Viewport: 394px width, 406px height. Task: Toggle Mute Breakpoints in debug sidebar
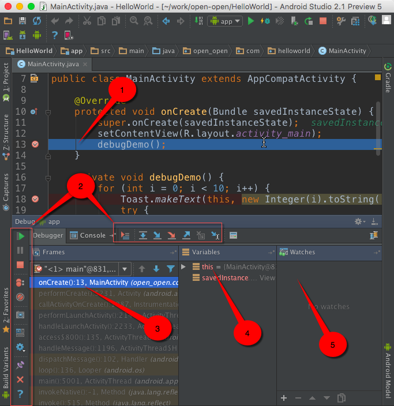(x=20, y=298)
